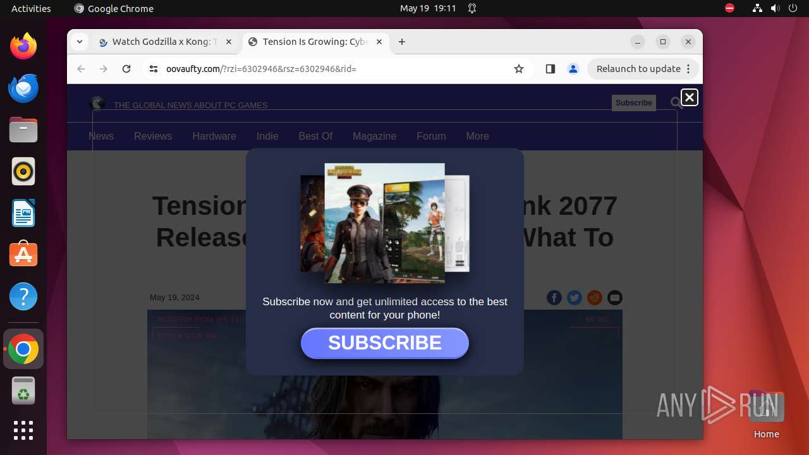Click the site search magnifier icon
This screenshot has width=809, height=455.
(677, 103)
